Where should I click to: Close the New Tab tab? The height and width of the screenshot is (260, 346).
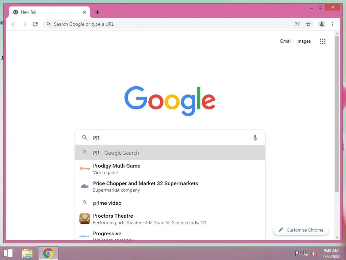point(84,12)
